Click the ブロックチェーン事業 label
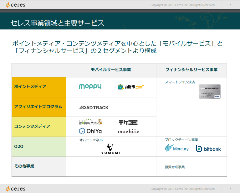 [x=181, y=140]
